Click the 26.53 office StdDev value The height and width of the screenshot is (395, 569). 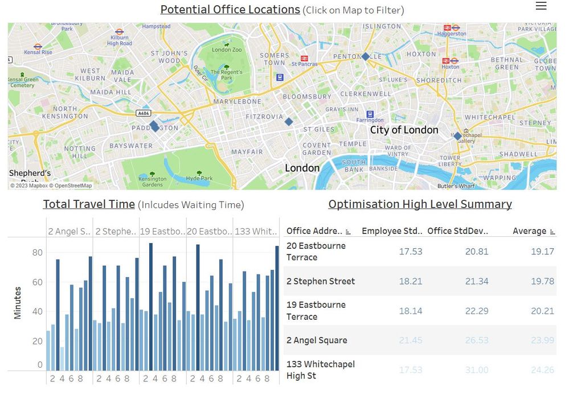point(477,340)
